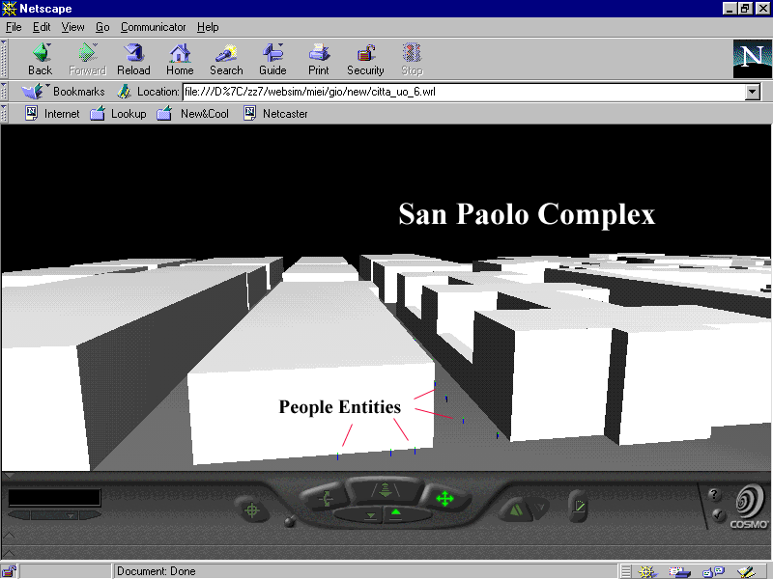This screenshot has width=773, height=579.
Task: Click the 'Document: Done' status text
Action: point(156,571)
